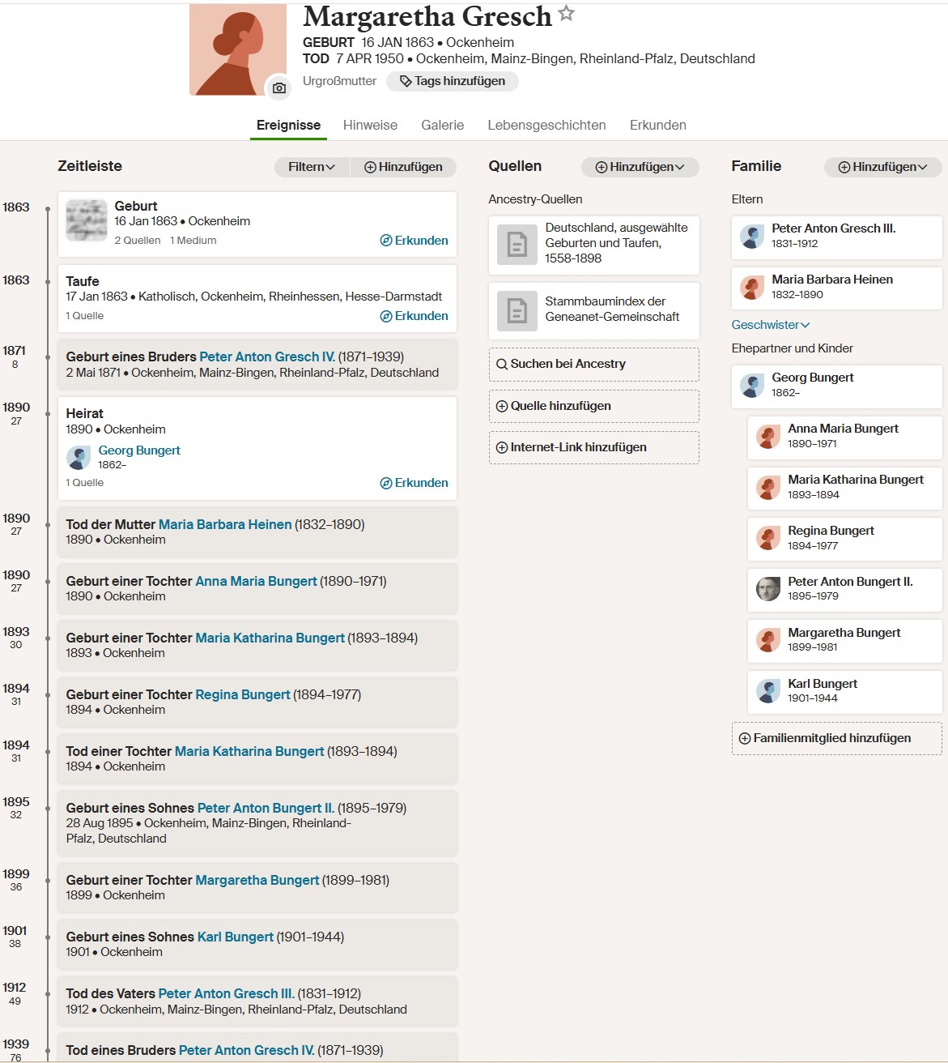Click the camera icon on profile photo
948x1063 pixels.
278,88
